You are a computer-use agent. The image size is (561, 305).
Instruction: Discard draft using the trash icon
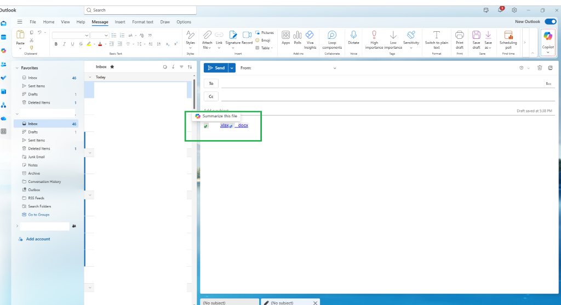click(540, 68)
